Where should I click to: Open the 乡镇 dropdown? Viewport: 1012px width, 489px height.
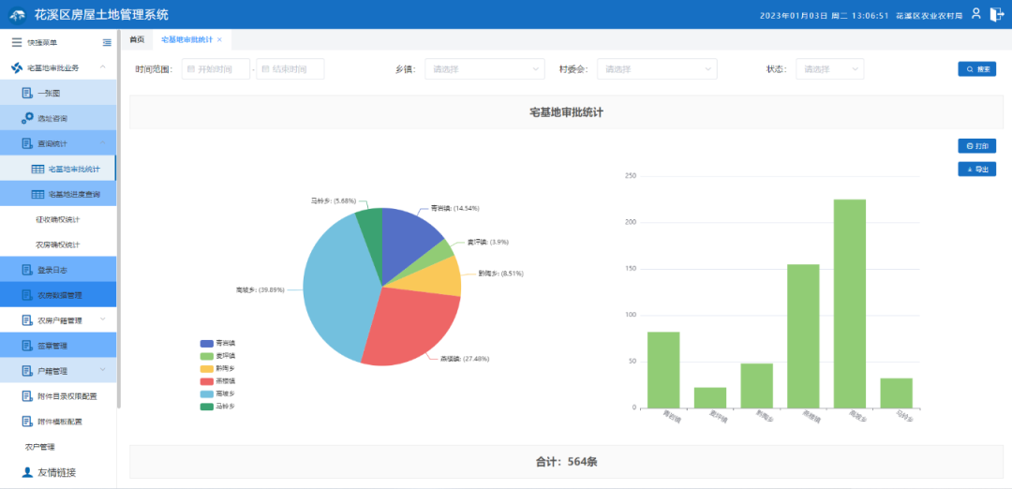pos(484,69)
